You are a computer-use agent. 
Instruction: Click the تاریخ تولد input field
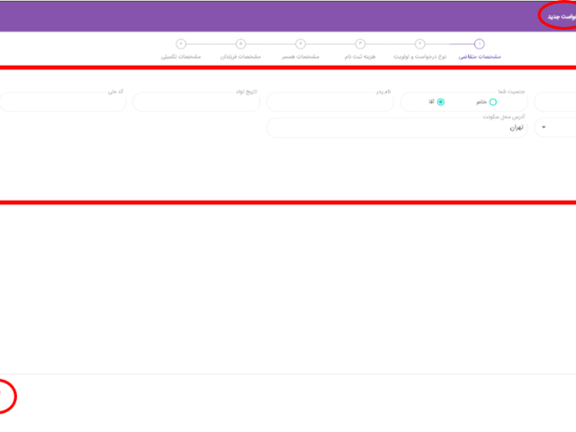click(196, 103)
